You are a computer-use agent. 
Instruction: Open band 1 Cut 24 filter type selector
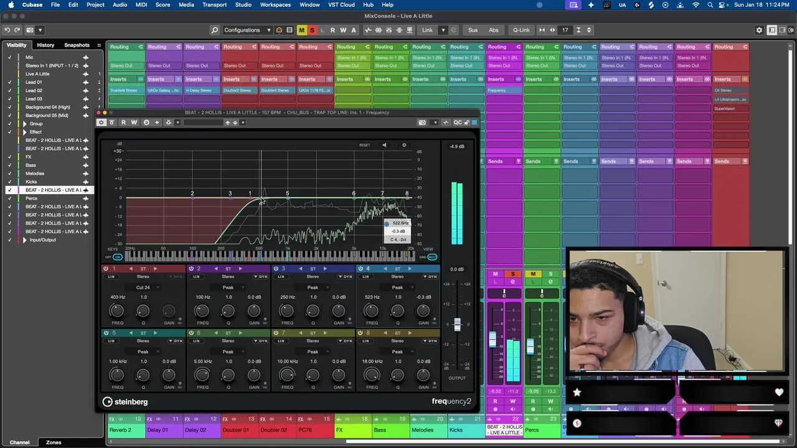pyautogui.click(x=143, y=287)
